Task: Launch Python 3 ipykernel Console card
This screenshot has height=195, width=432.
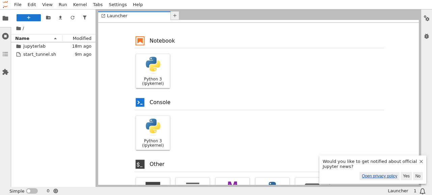Action: click(153, 133)
